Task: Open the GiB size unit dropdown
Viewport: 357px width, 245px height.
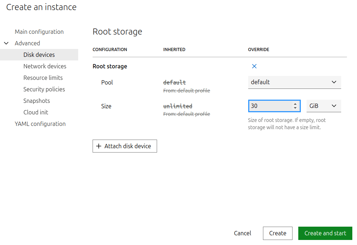Action: 323,106
